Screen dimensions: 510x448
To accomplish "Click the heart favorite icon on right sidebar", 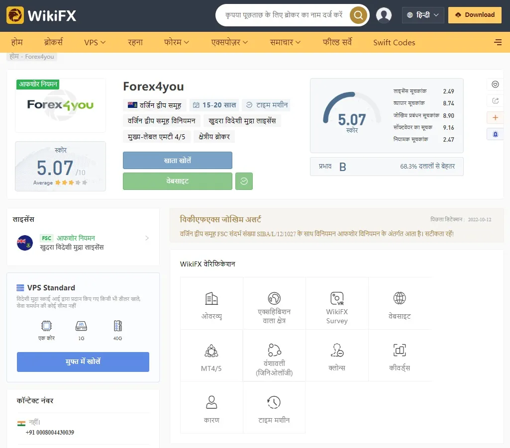I will (495, 85).
